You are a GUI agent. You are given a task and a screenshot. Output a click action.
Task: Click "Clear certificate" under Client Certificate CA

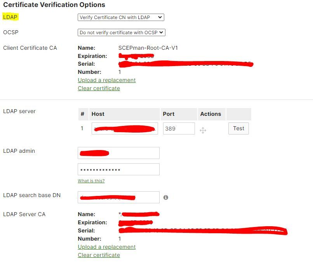click(x=99, y=88)
